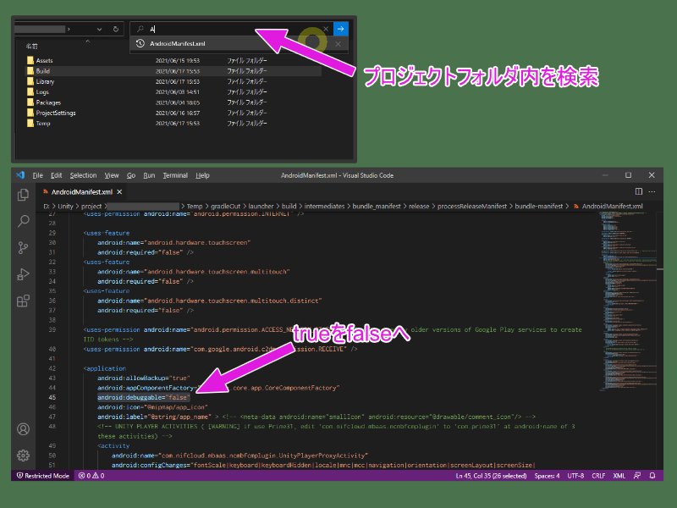
Task: Click gradleOut in the breadcrumb
Action: tap(225, 206)
